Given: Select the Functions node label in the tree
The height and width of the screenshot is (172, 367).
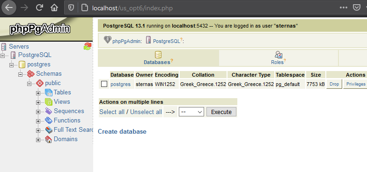Looking at the screenshot, I should [67, 121].
